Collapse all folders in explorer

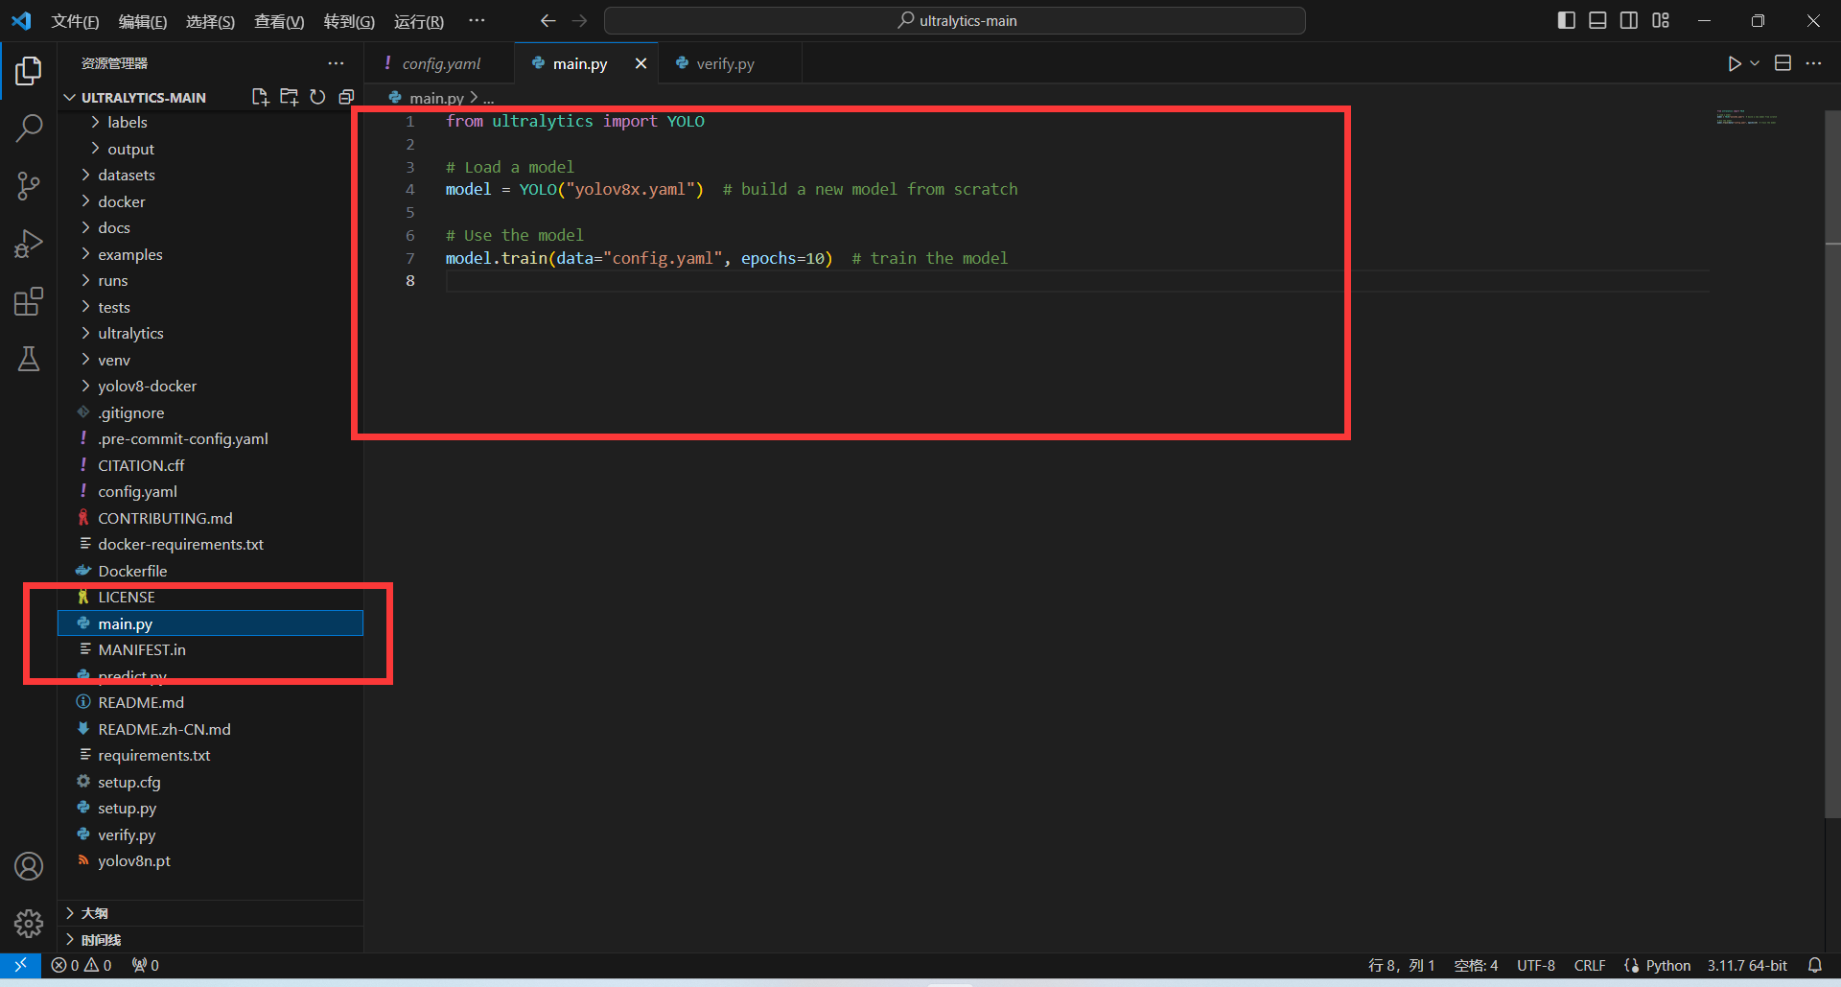click(346, 97)
